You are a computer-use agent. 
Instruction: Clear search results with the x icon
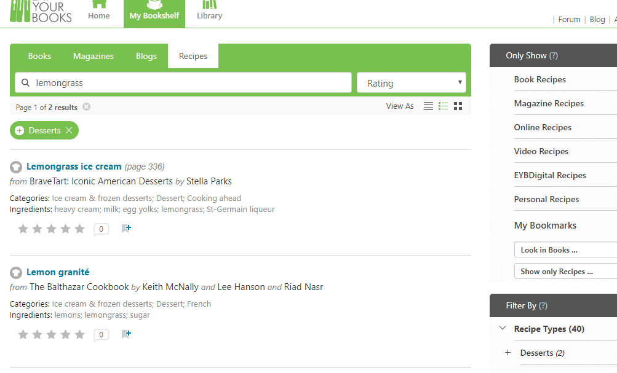click(x=86, y=107)
